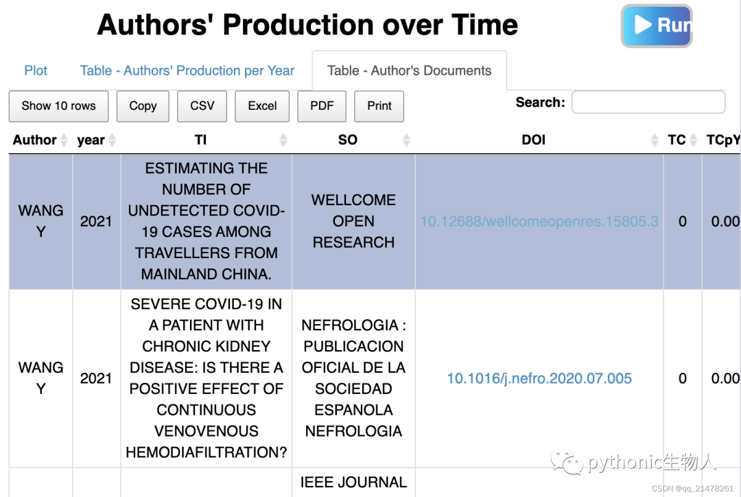Export the table as CSV
Image resolution: width=741 pixels, height=497 pixels.
point(202,106)
